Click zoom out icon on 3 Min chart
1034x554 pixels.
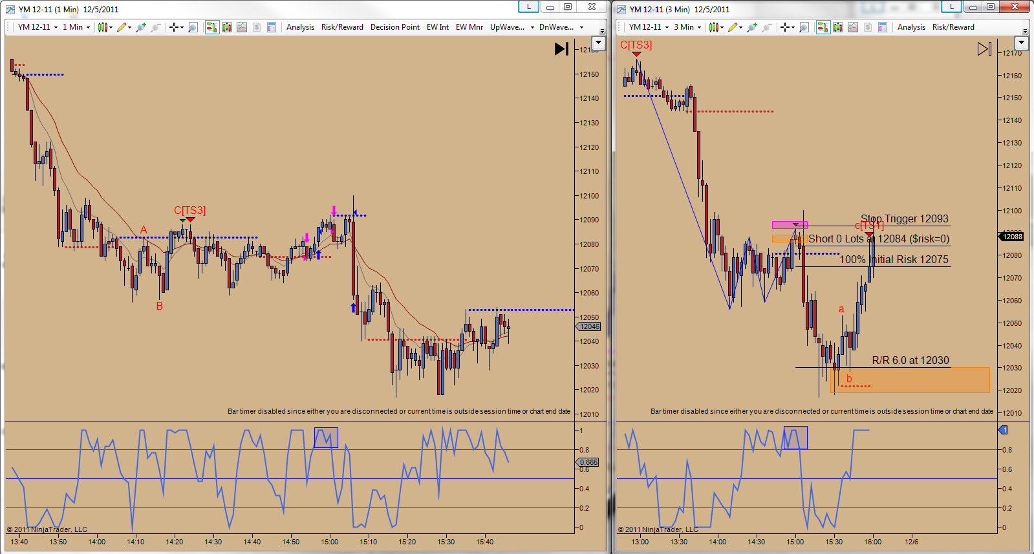[767, 27]
